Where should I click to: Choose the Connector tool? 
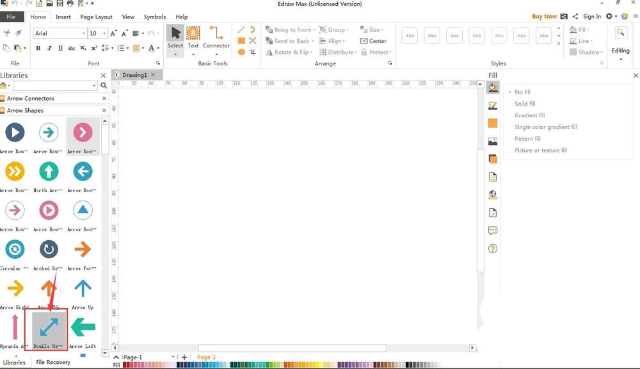click(216, 40)
